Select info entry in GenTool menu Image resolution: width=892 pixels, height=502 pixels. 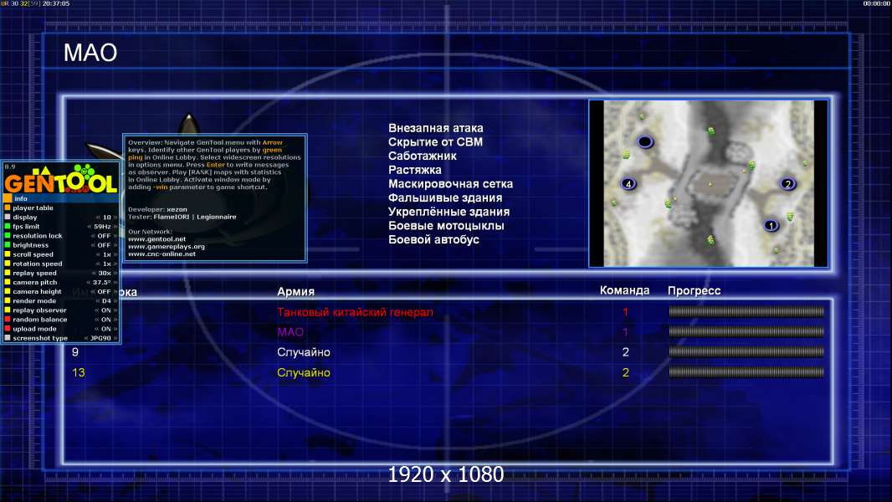(61, 198)
